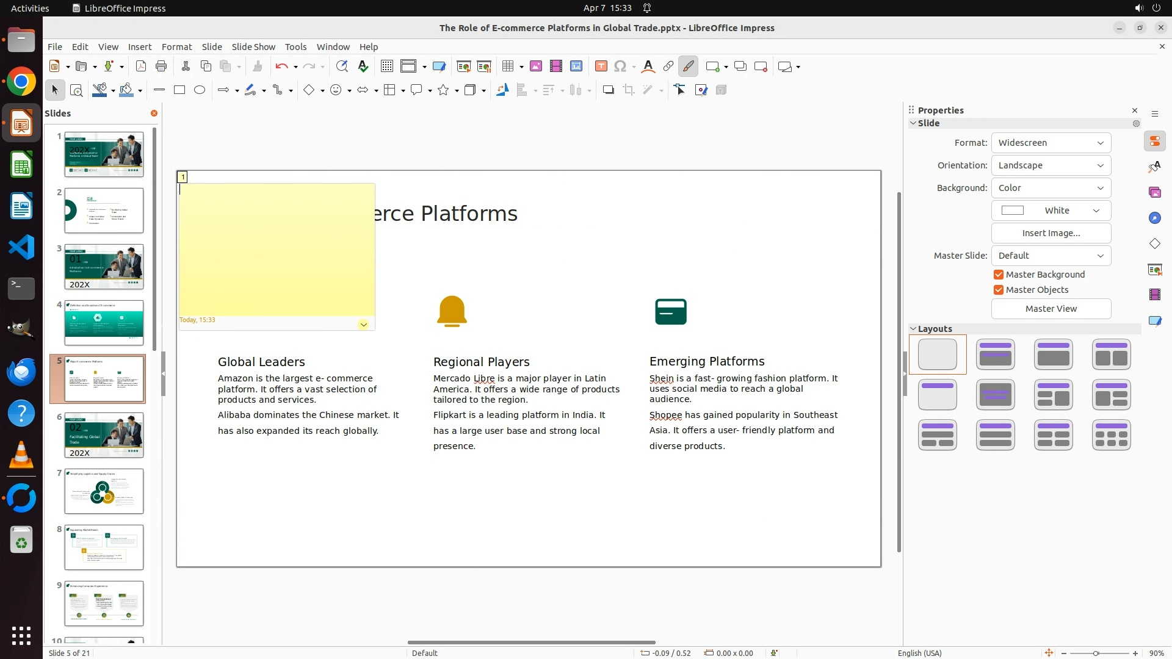Screen dimensions: 1172x659
Task: Open the Format menu
Action: (x=176, y=47)
